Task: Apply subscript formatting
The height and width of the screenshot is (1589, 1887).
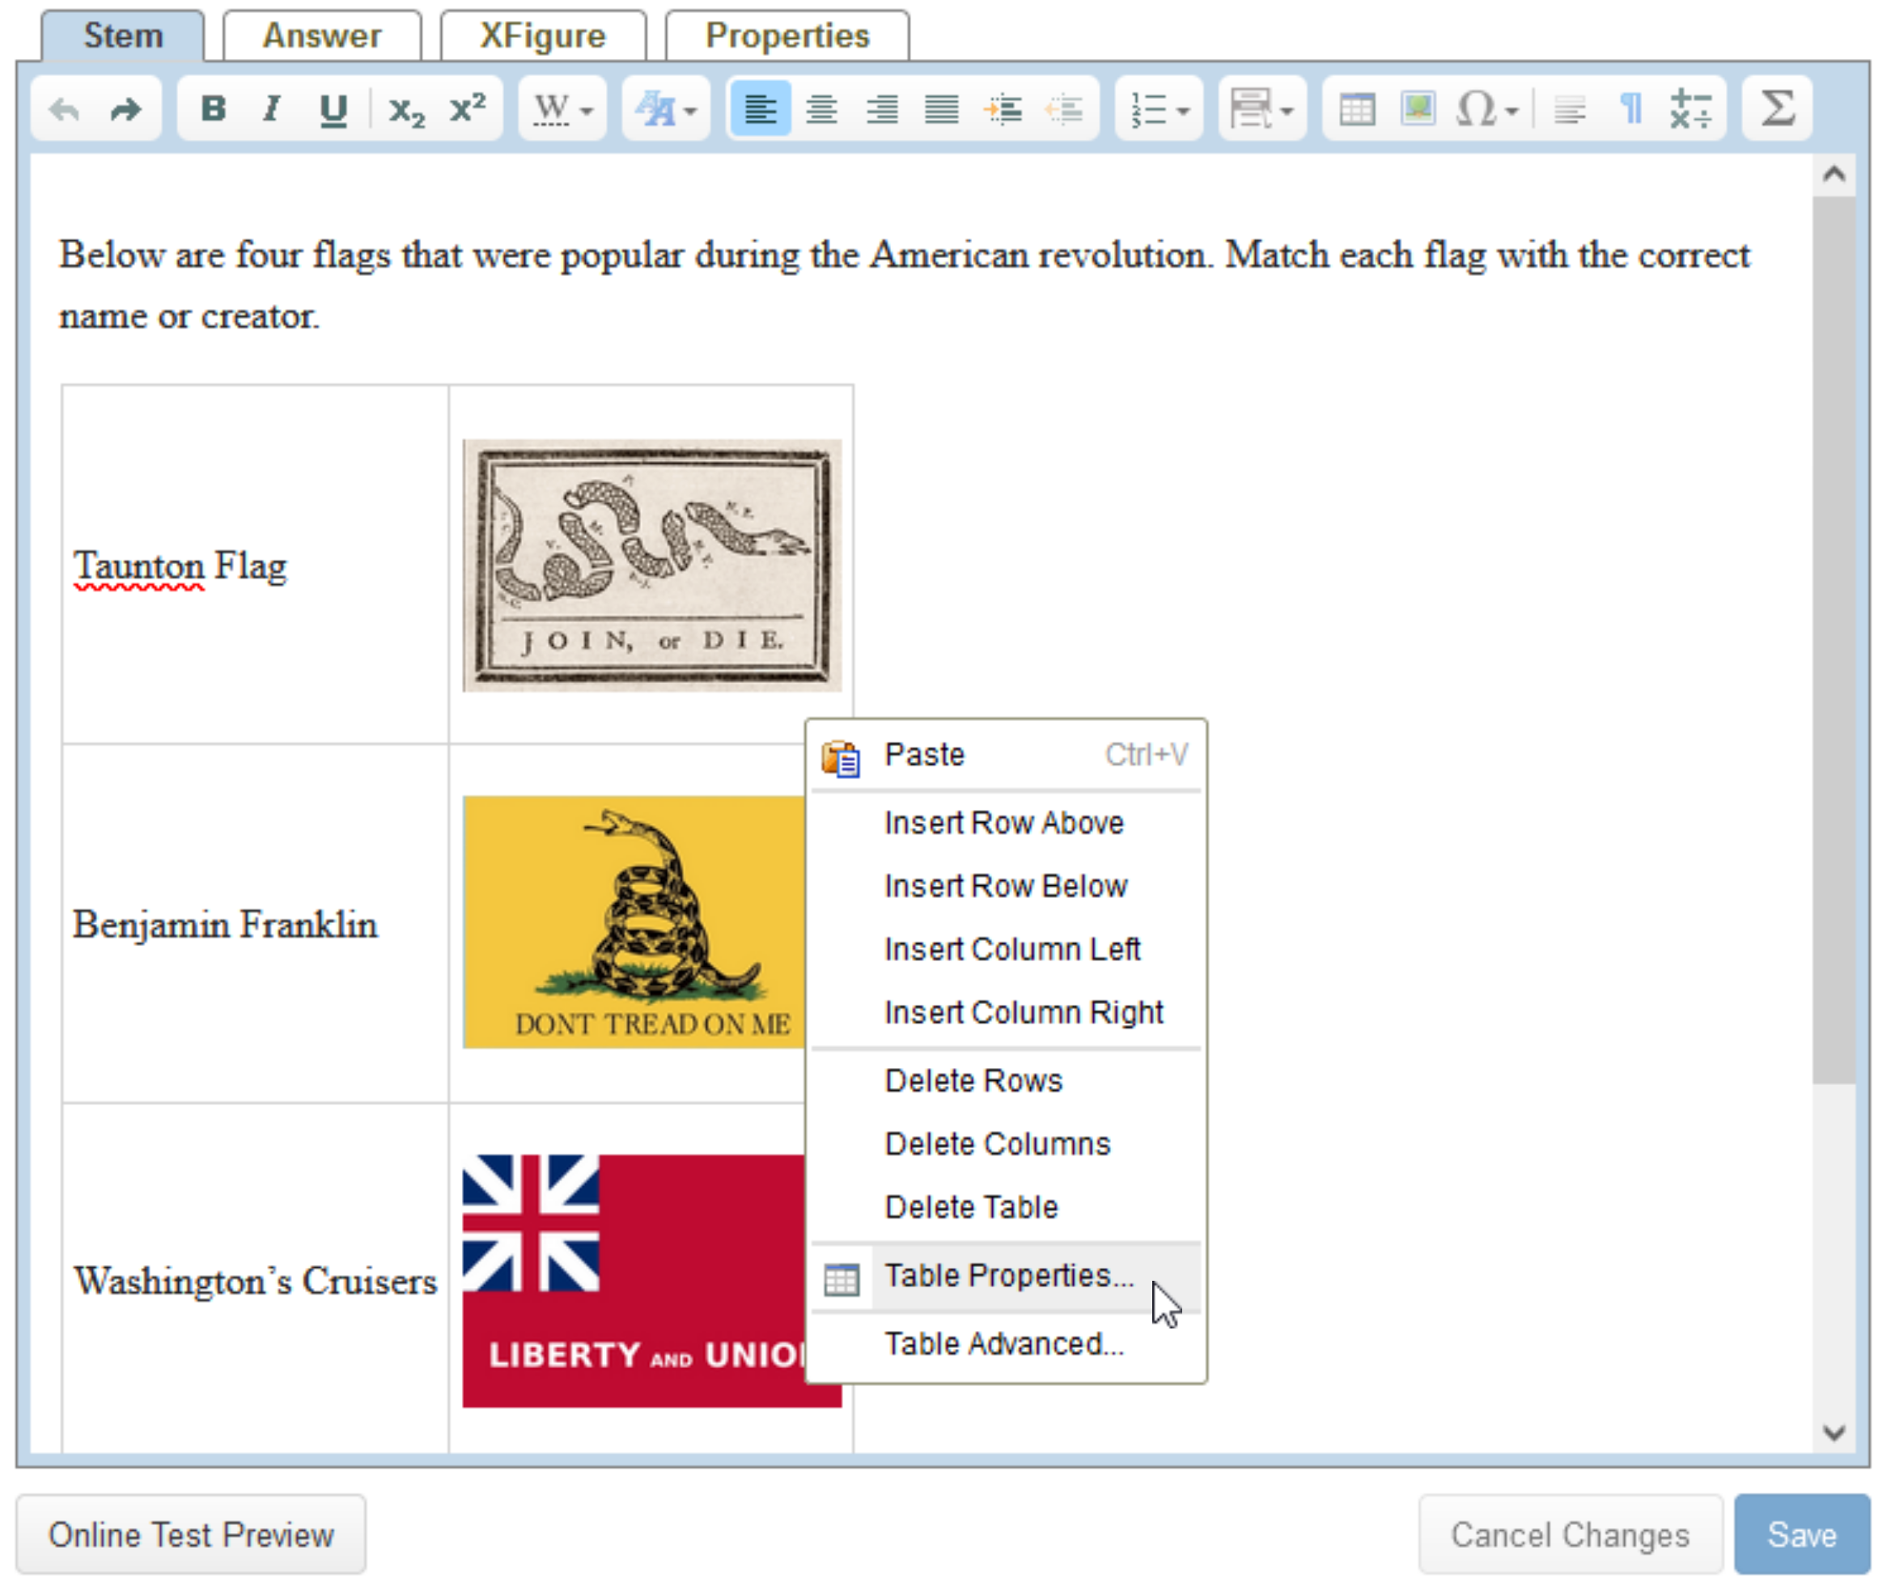Action: 406,110
